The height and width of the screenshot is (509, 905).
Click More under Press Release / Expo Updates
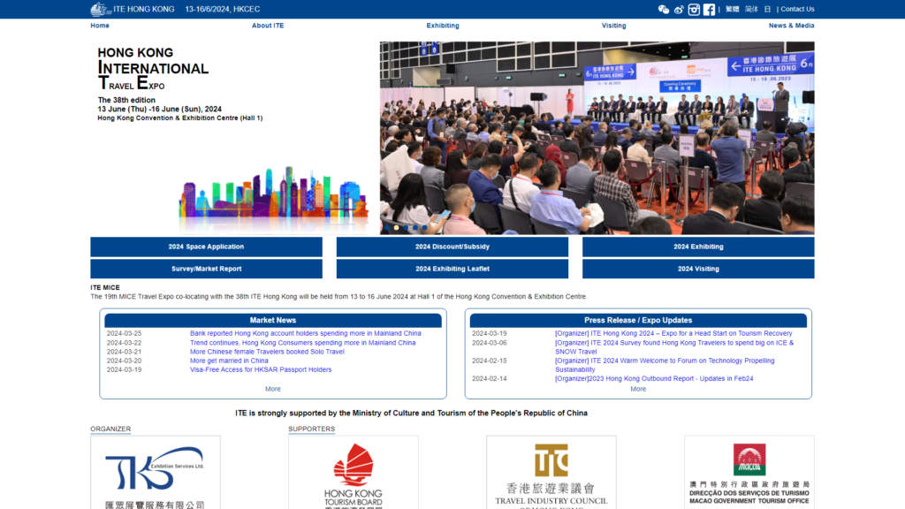pos(638,389)
